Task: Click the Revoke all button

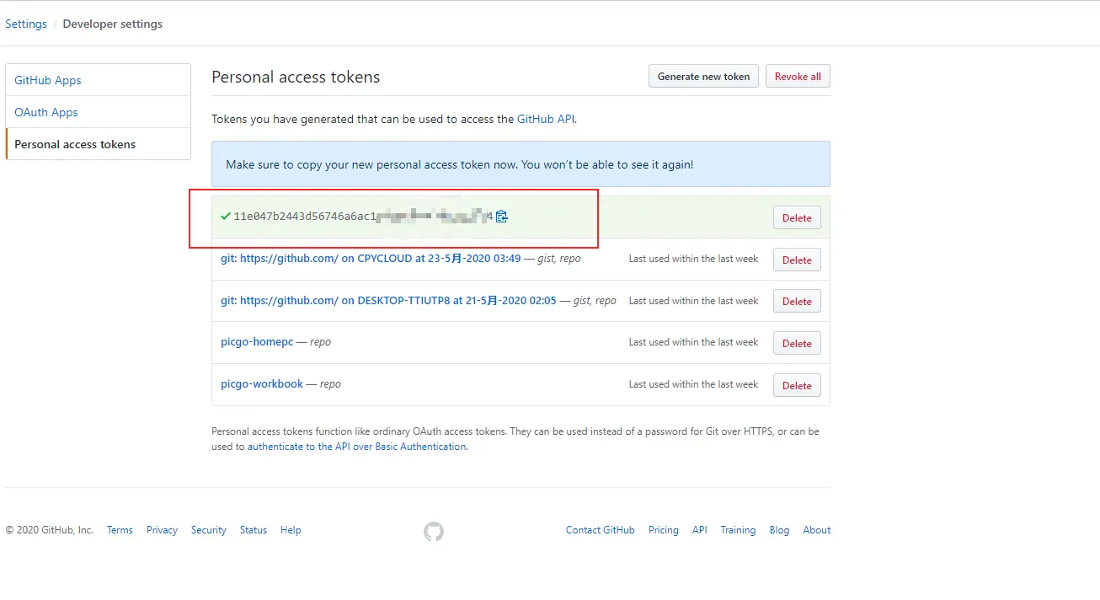Action: point(798,76)
